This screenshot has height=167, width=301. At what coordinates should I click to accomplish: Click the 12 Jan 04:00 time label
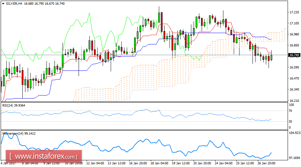coord(95,163)
